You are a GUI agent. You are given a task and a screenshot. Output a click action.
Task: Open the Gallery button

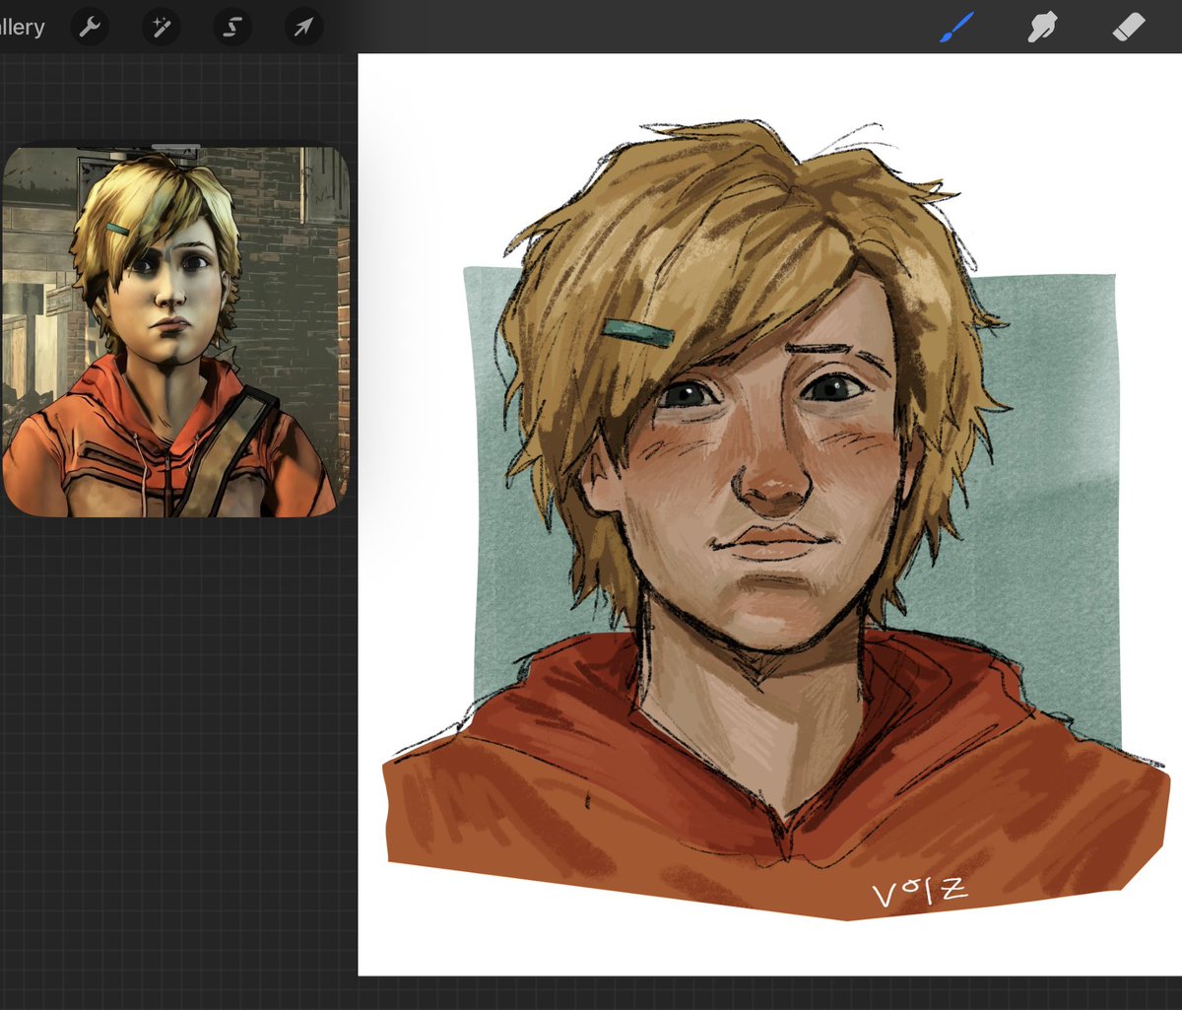point(22,27)
